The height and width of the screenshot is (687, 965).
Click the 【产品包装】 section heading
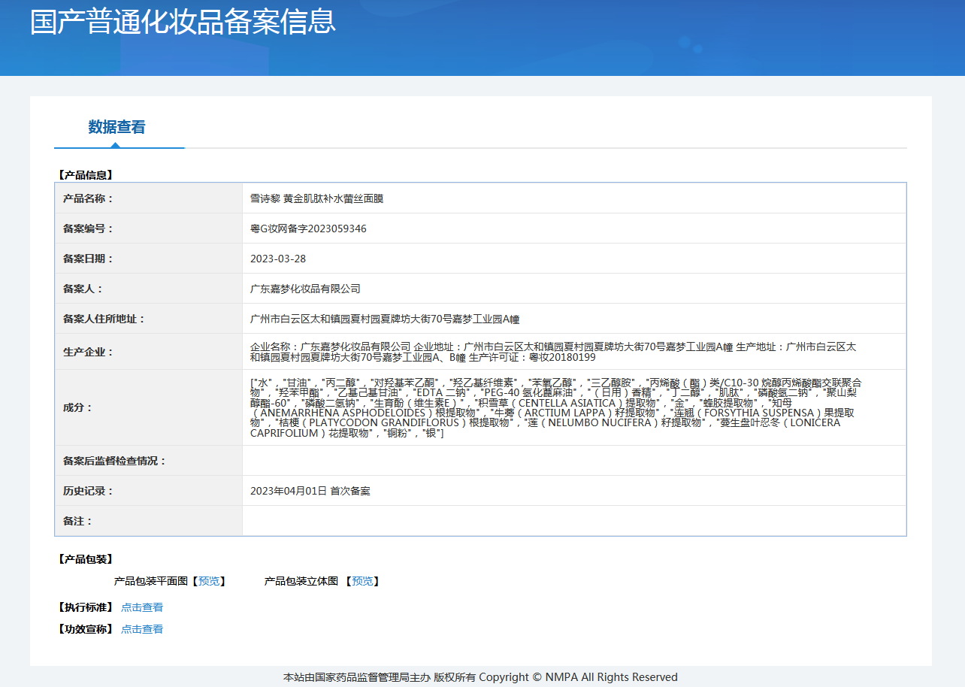[85, 559]
